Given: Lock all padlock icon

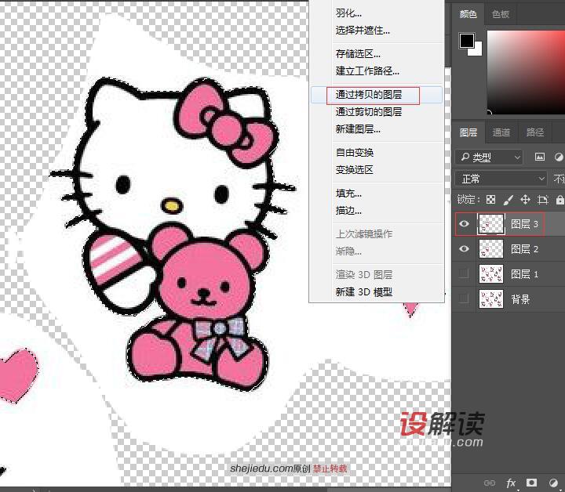Looking at the screenshot, I should click(x=560, y=200).
